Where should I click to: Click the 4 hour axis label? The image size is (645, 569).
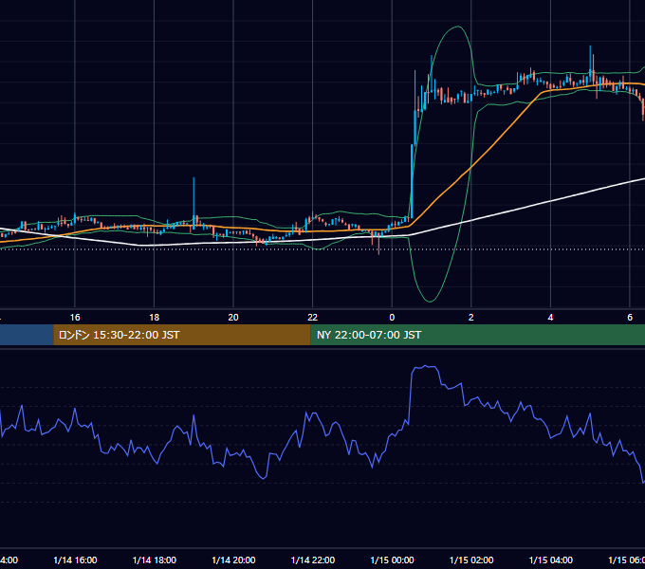550,318
